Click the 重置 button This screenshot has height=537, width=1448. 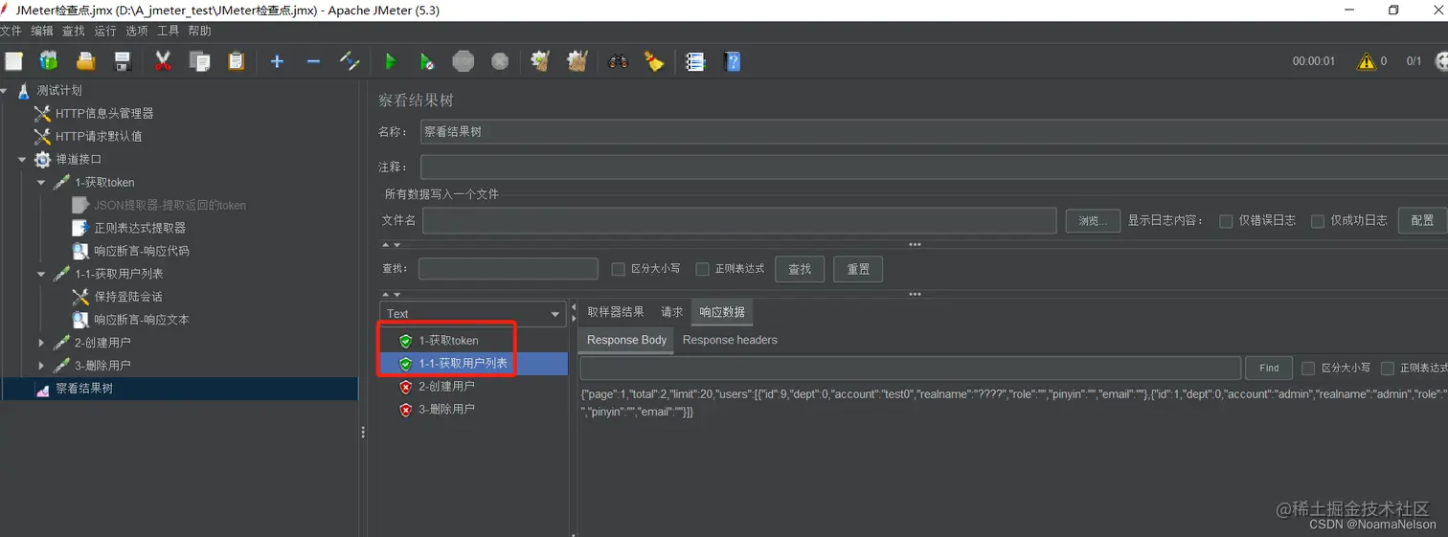click(858, 269)
